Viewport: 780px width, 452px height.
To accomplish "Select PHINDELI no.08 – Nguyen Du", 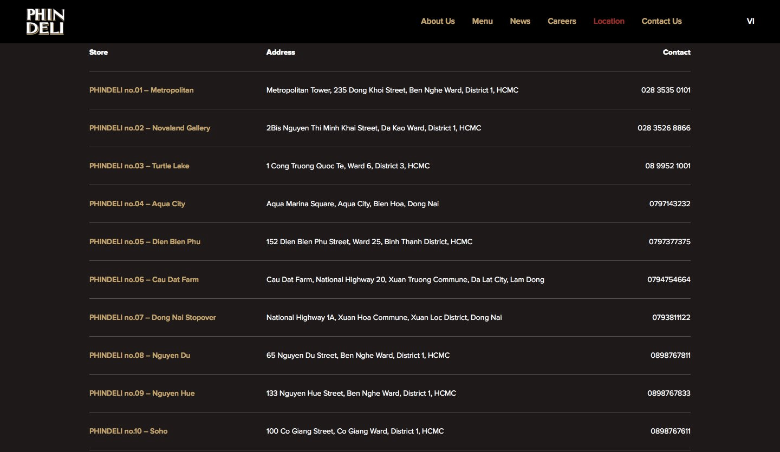I will point(140,356).
